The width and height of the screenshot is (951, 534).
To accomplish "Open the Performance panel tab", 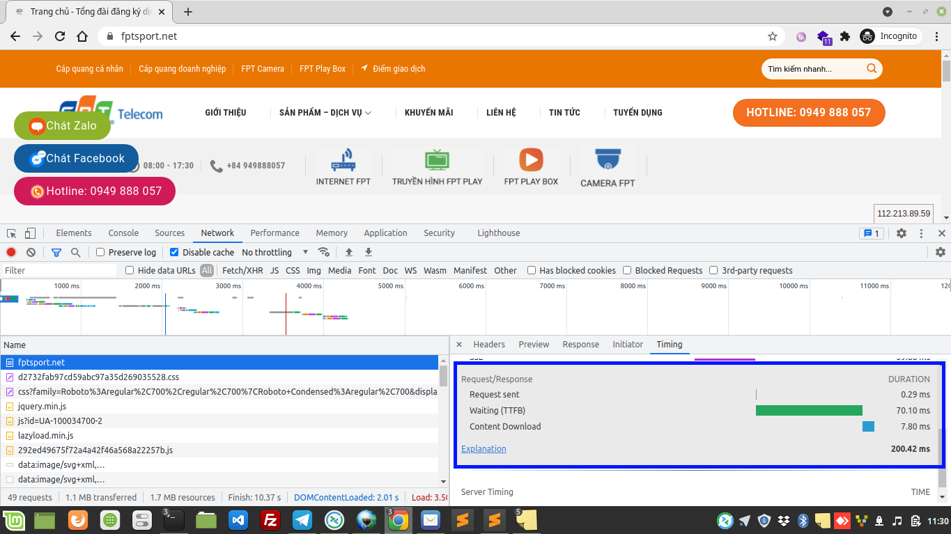I will (x=275, y=233).
